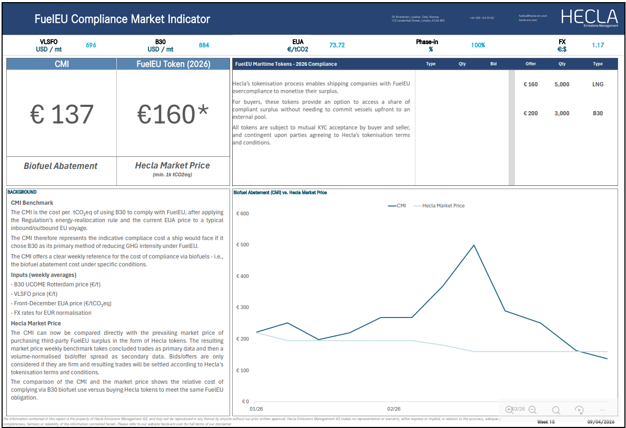Open the more options ellipsis
Image resolution: width=626 pixels, height=428 pixels.
pyautogui.click(x=602, y=410)
